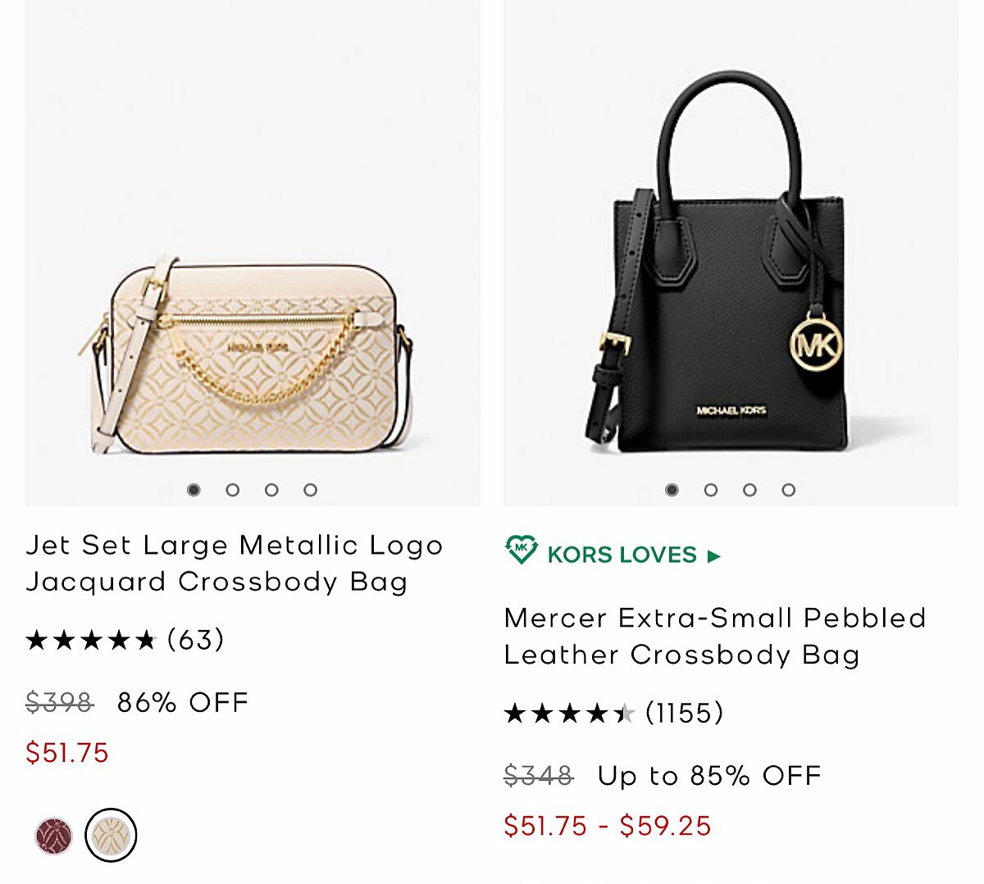Show third image of Jet Set bag
This screenshot has height=884, width=984.
271,490
